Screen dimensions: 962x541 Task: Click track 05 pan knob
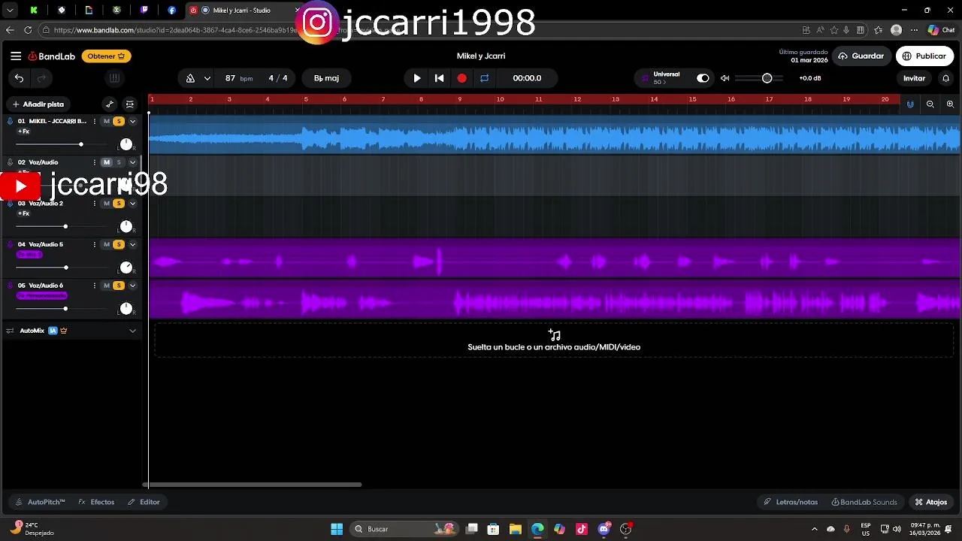(126, 309)
